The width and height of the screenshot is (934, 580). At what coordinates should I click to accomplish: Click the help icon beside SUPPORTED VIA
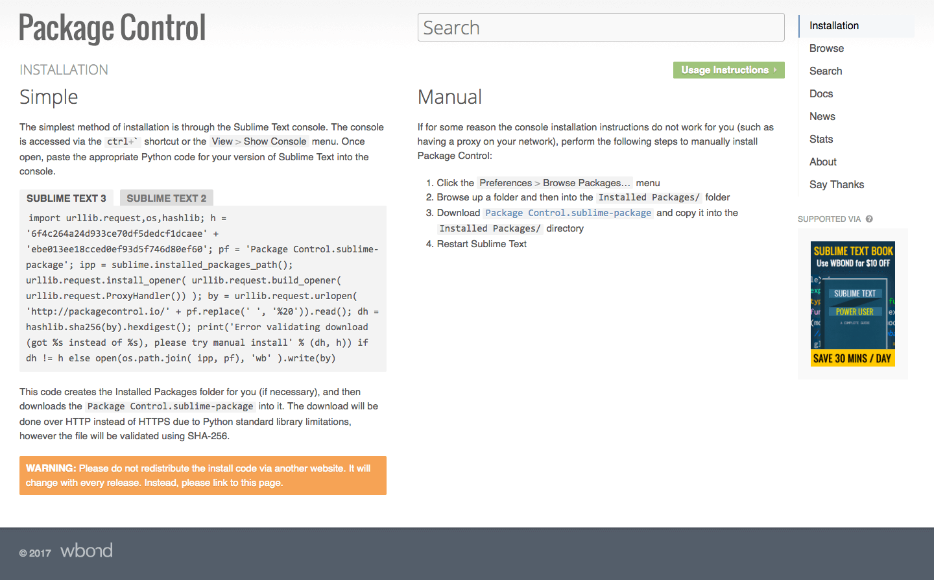click(869, 219)
